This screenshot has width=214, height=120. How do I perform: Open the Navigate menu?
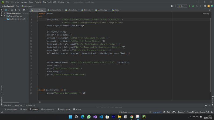point(24,2)
